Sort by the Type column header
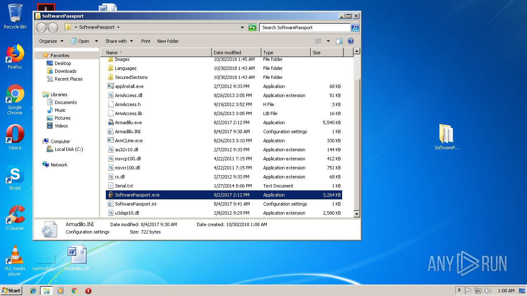 click(x=286, y=53)
